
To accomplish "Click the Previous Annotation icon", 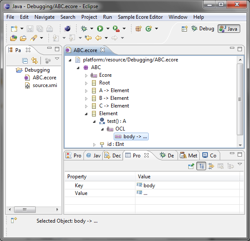I will pos(72,38).
